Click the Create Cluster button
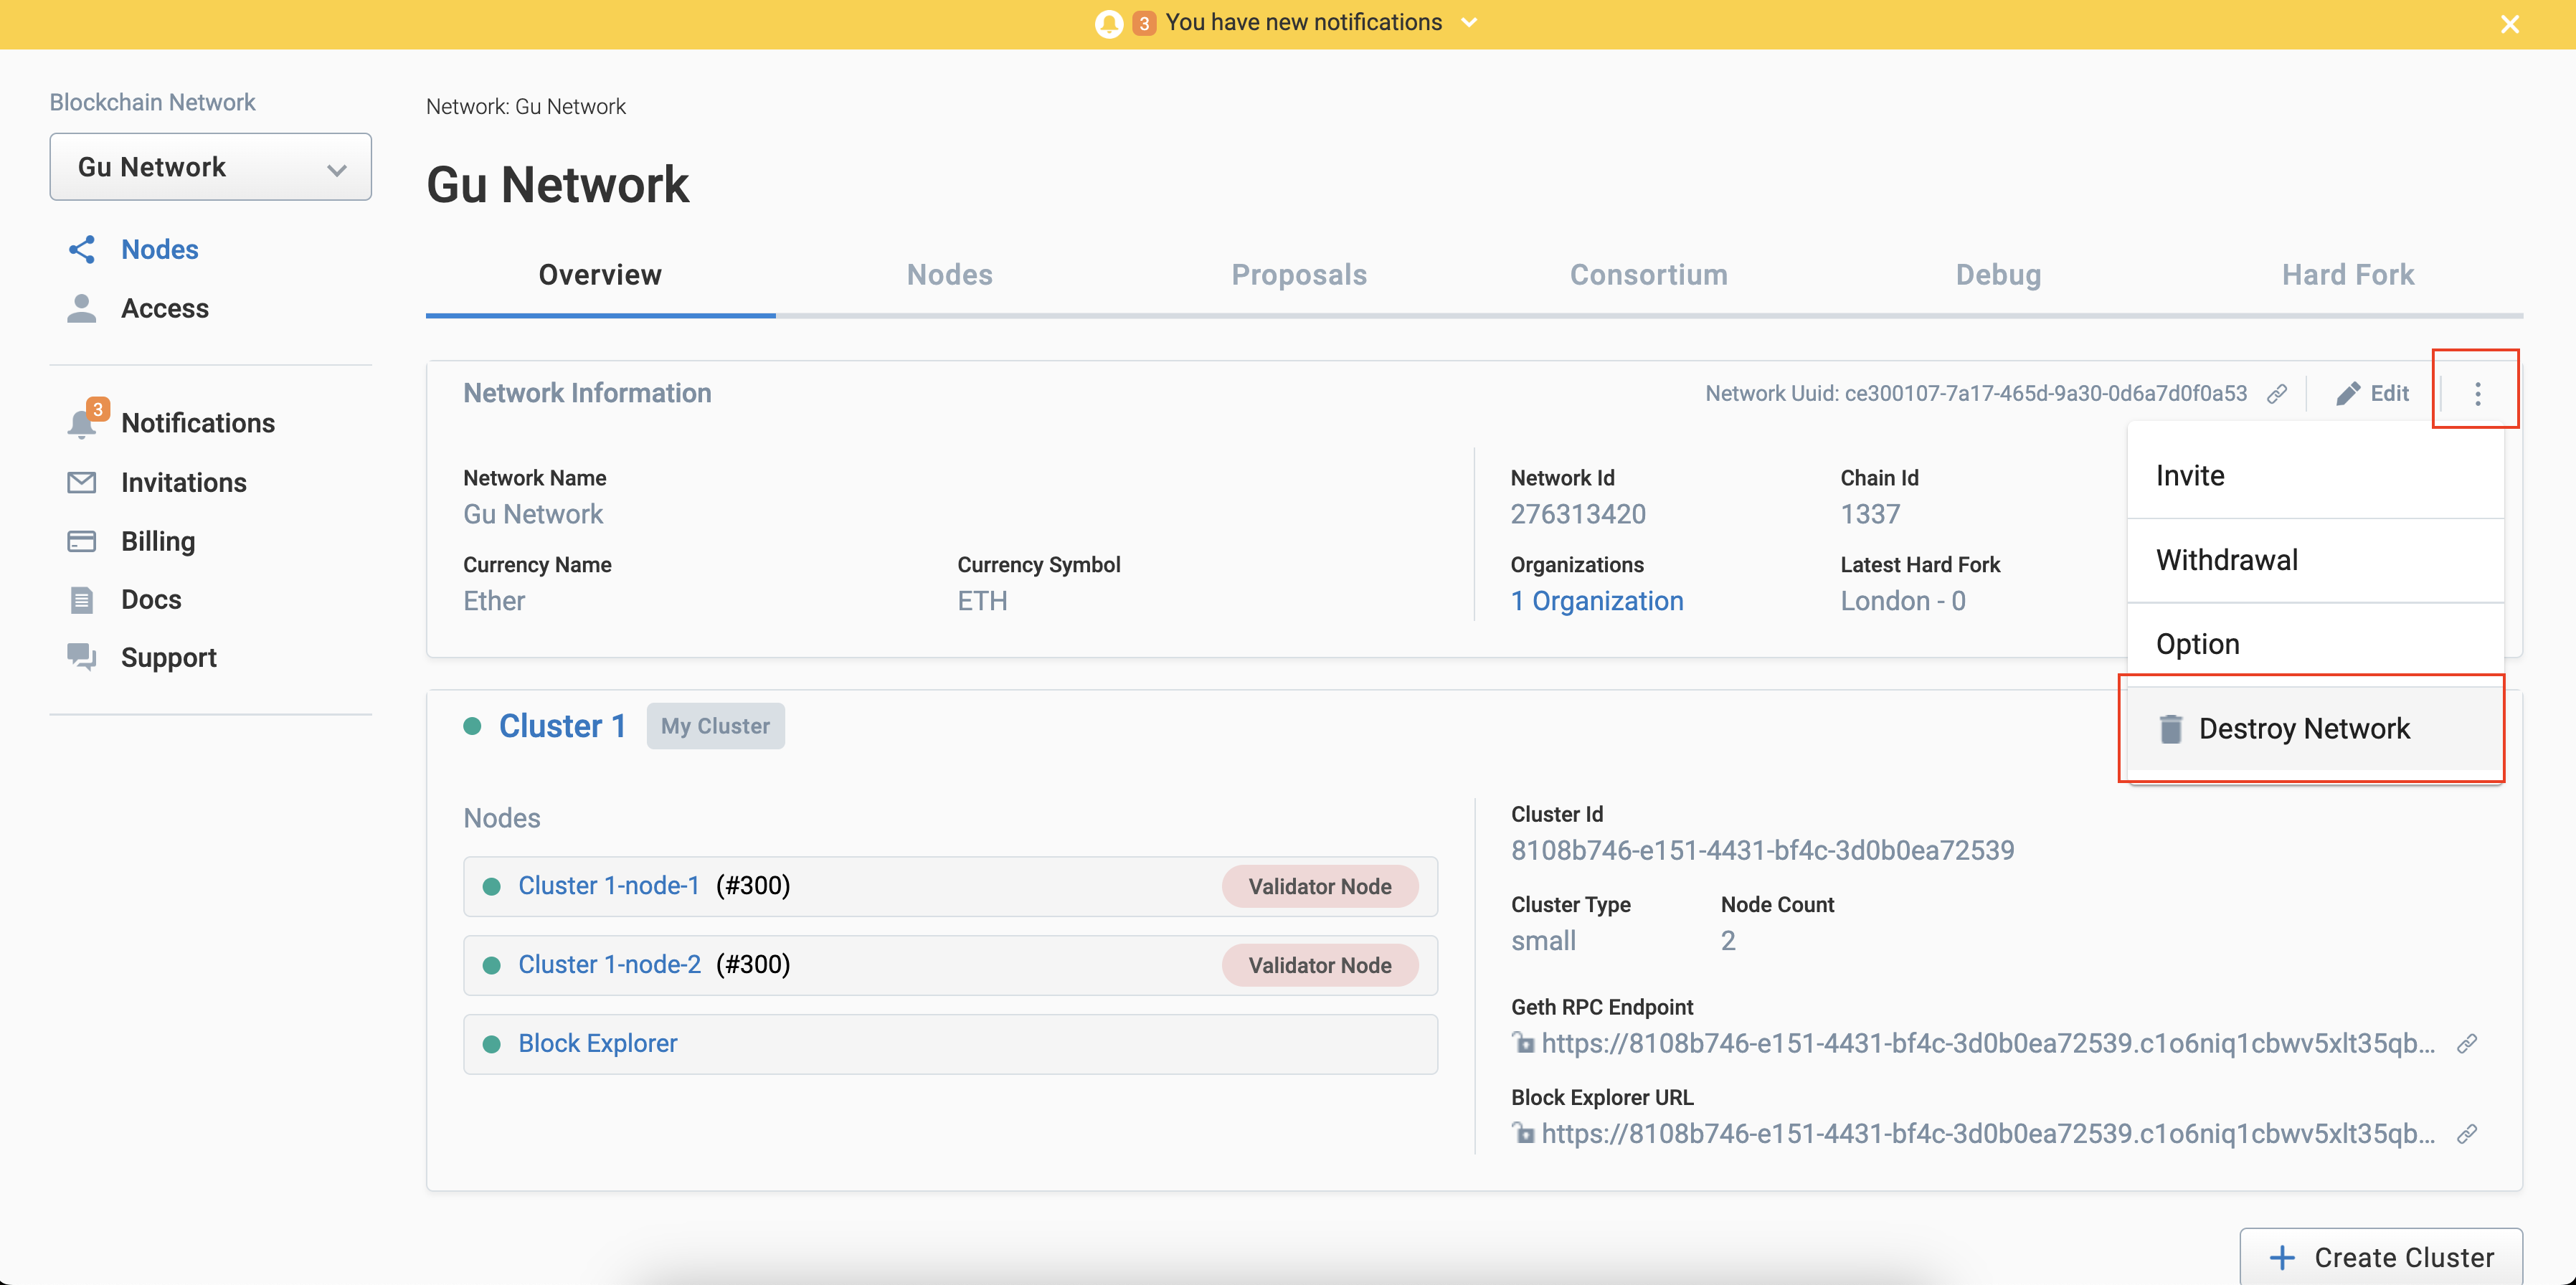Viewport: 2576px width, 1285px height. click(2381, 1257)
